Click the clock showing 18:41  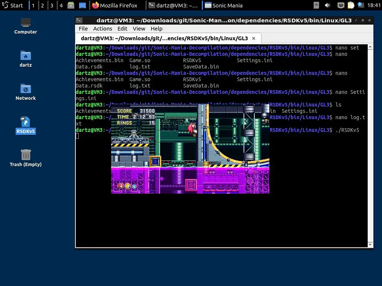click(x=374, y=5)
